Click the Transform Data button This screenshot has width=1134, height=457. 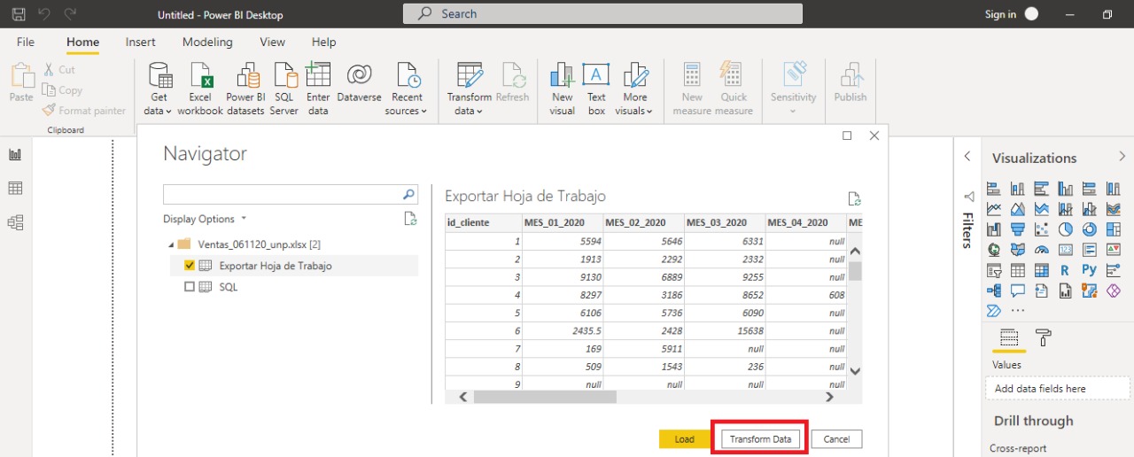760,439
